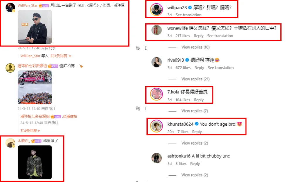Open fan group photo thumbnail
Screen dimensions: 293x182
click(35, 87)
